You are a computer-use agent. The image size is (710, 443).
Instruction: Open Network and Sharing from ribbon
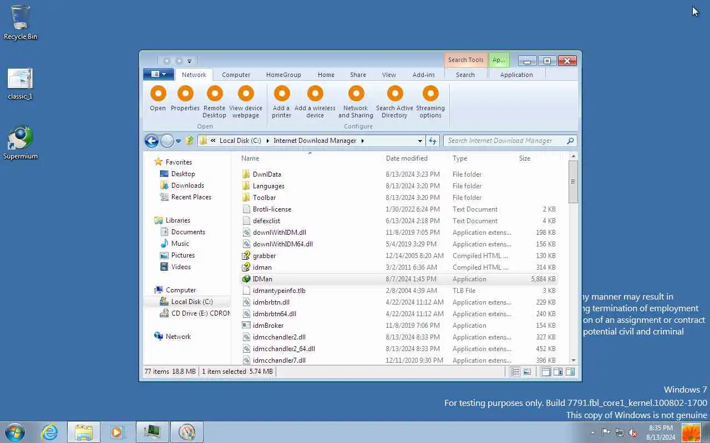[x=356, y=101]
